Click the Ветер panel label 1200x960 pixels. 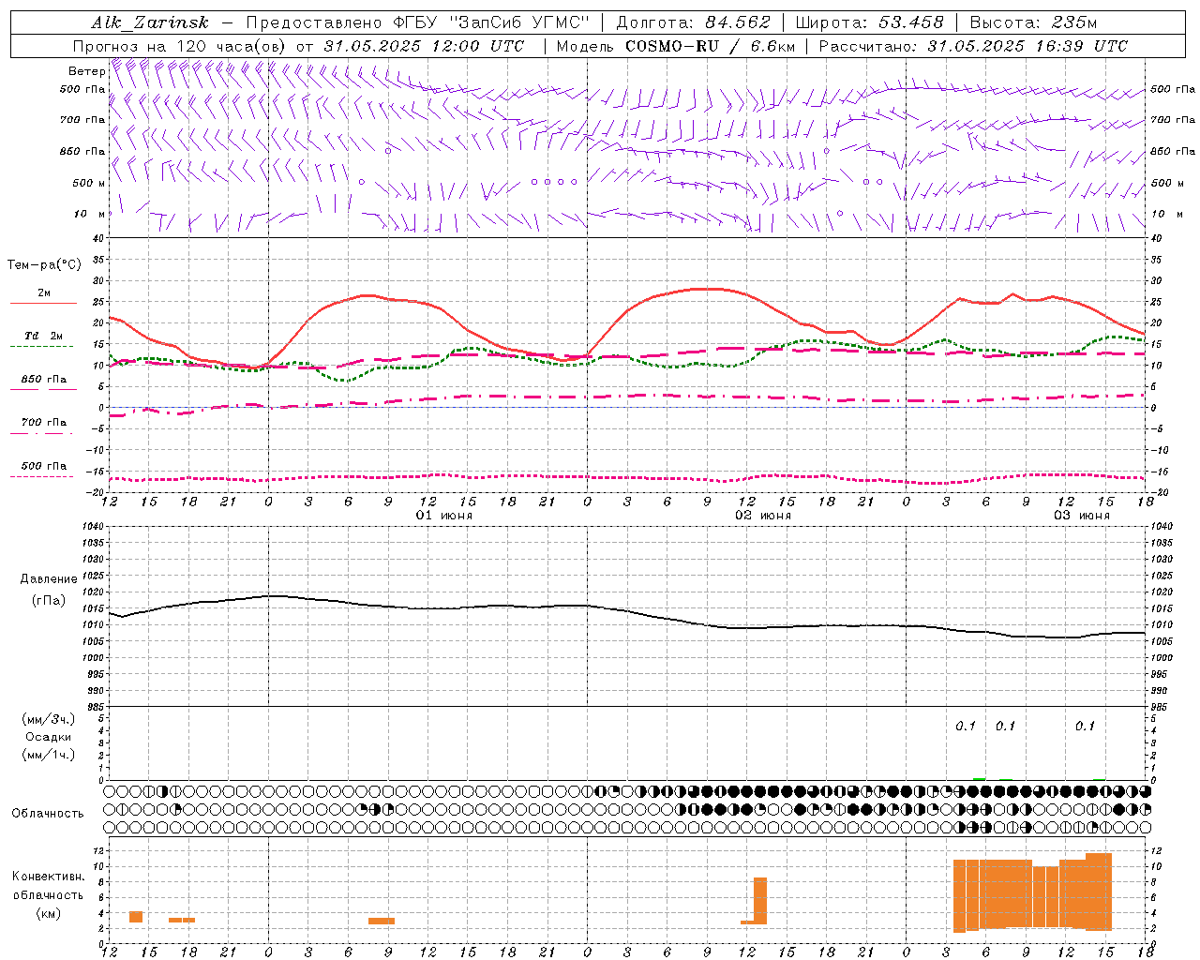(86, 71)
